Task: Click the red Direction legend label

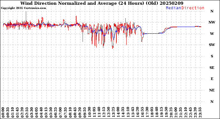Action: (x=193, y=8)
